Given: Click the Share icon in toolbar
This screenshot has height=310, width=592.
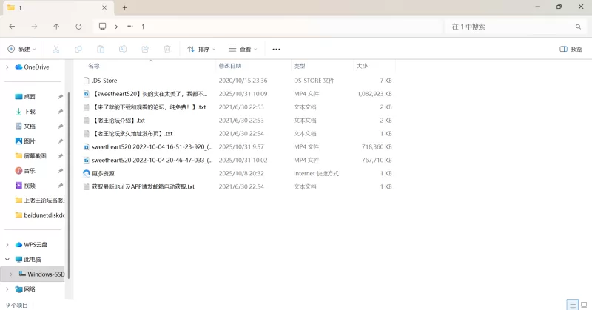Looking at the screenshot, I should [145, 49].
